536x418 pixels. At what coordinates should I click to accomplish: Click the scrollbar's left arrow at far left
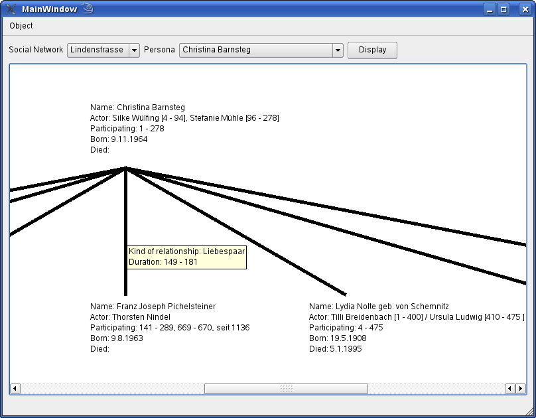coord(15,389)
